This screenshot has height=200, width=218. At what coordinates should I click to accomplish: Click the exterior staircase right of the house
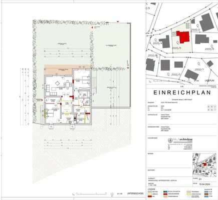click(94, 85)
